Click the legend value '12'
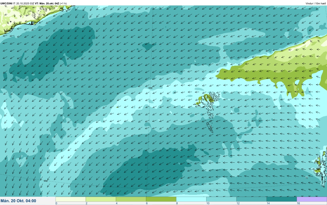The width and height of the screenshot is (327, 205). [238, 203]
